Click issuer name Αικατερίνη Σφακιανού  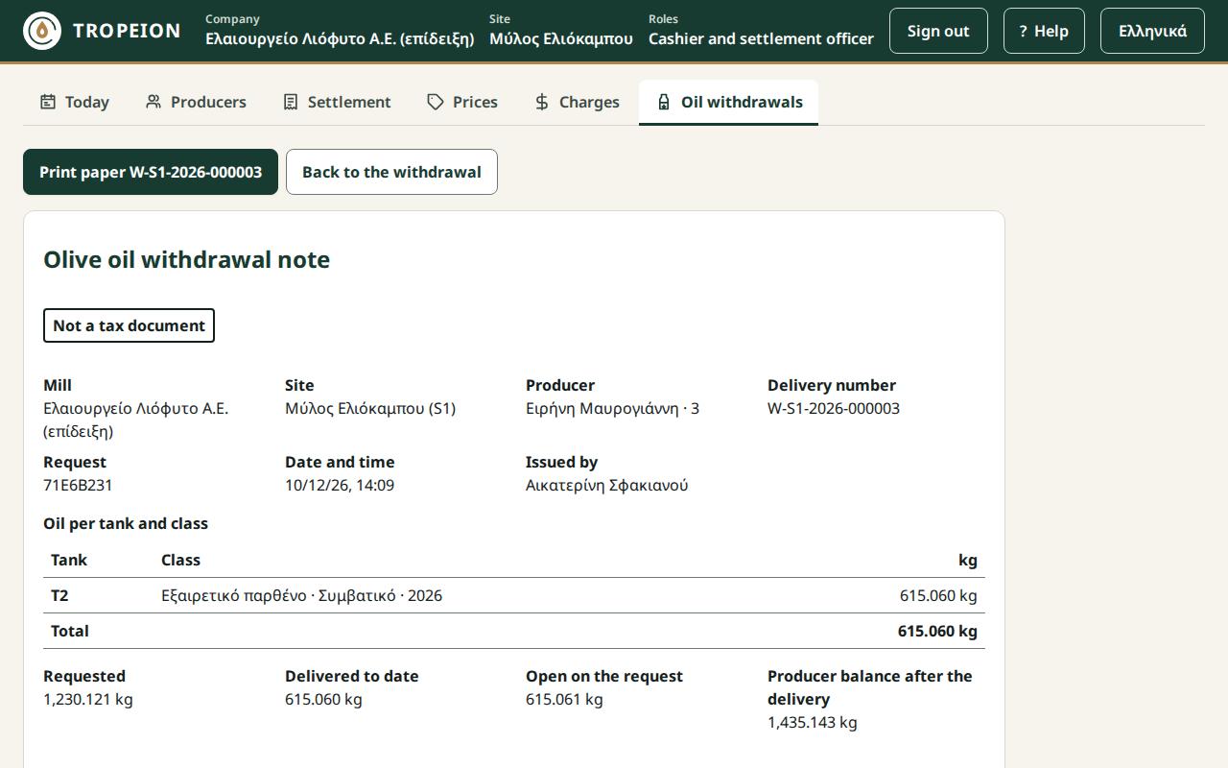click(x=606, y=485)
